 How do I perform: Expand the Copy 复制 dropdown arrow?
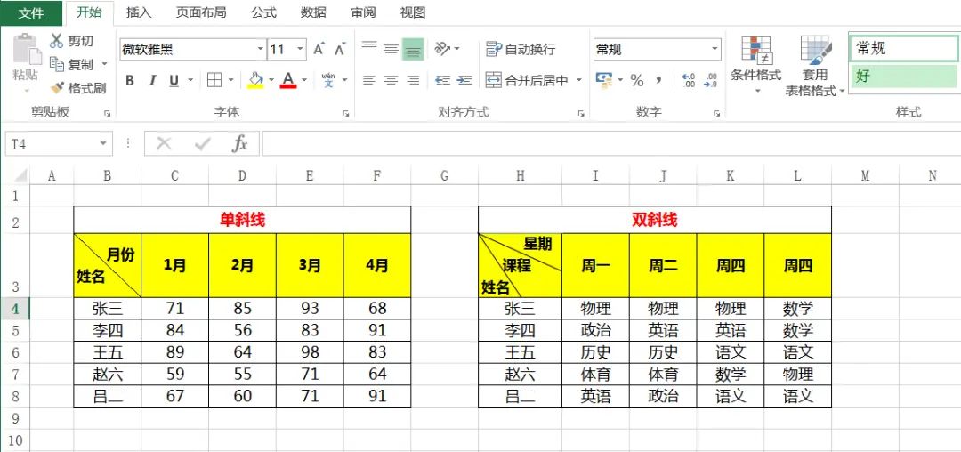point(104,64)
